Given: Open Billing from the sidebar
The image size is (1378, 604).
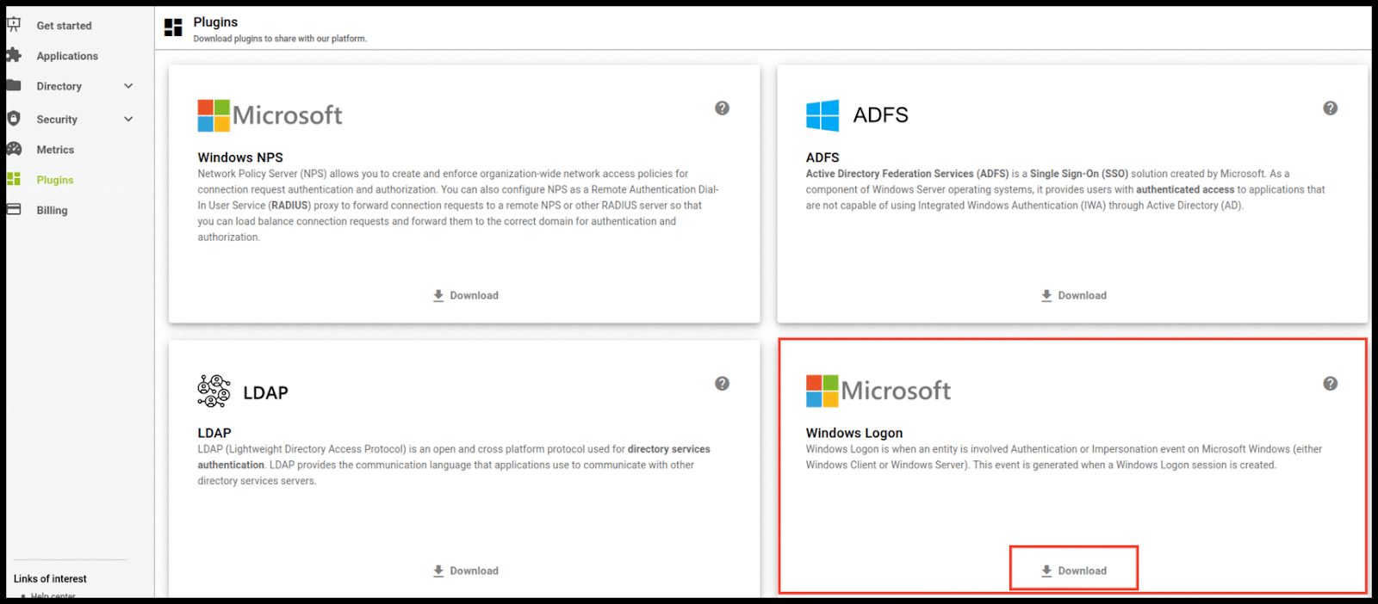Looking at the screenshot, I should pyautogui.click(x=52, y=210).
